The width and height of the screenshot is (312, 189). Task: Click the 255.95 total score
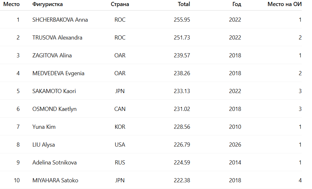click(x=182, y=20)
